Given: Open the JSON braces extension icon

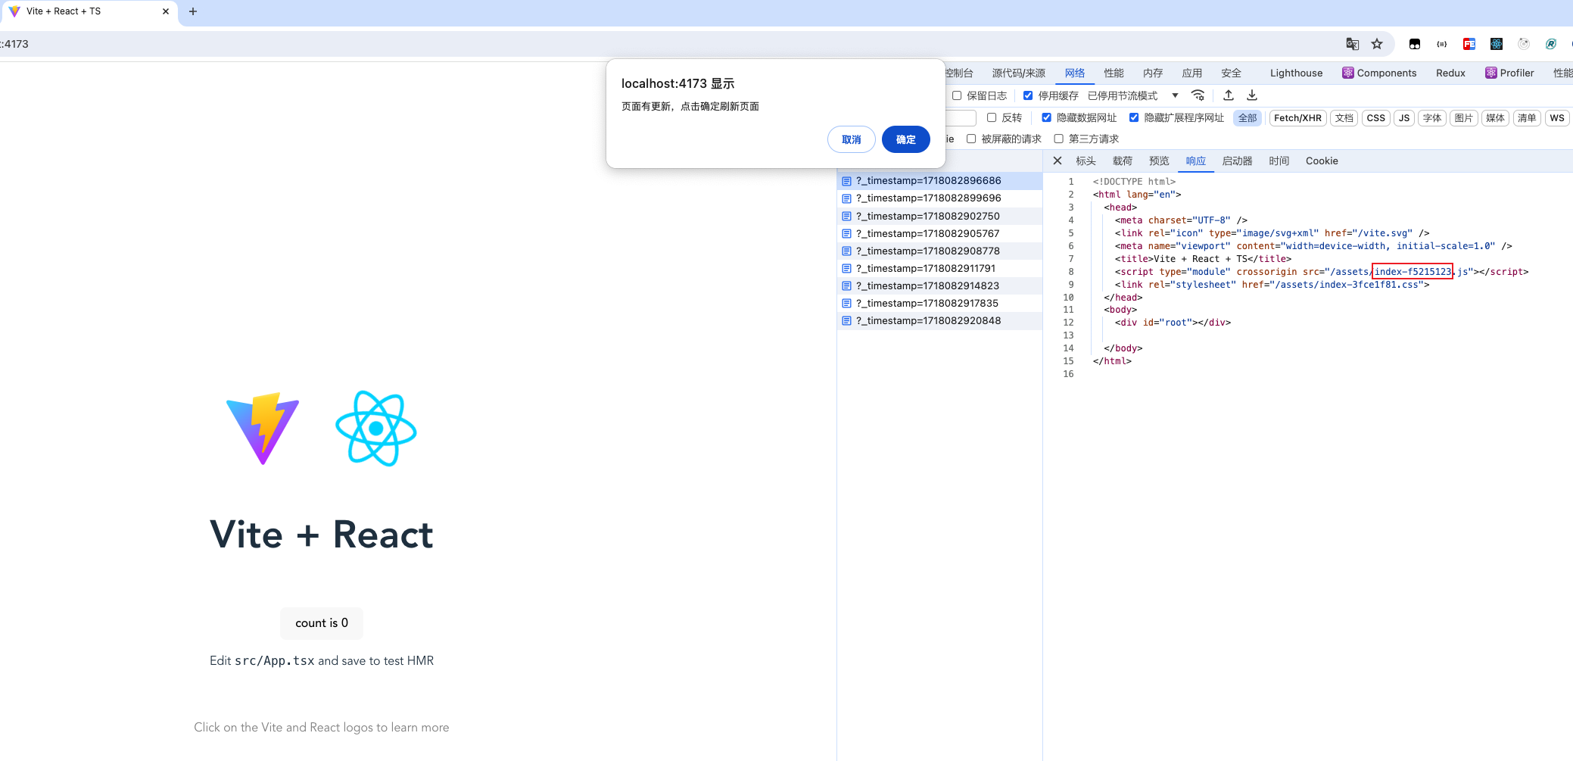Looking at the screenshot, I should [x=1442, y=44].
